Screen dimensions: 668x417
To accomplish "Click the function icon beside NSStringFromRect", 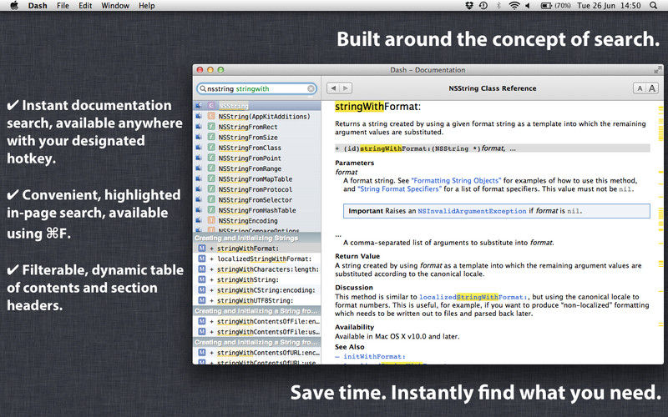I will [x=211, y=127].
